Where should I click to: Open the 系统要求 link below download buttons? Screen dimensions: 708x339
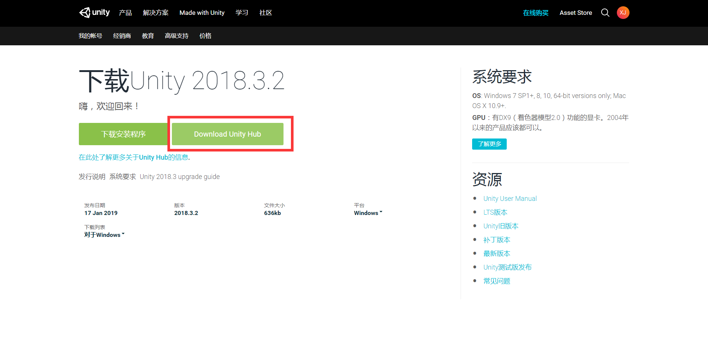[x=123, y=177]
